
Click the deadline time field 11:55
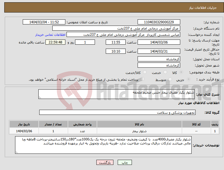tap(116, 42)
